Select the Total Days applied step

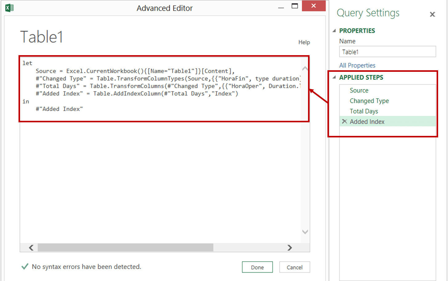pyautogui.click(x=364, y=111)
